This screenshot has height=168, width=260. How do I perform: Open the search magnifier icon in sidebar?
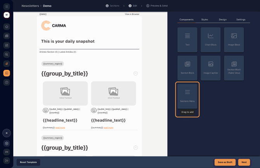click(7, 54)
